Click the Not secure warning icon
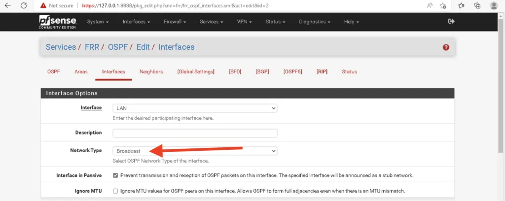505x201 pixels. (x=43, y=5)
